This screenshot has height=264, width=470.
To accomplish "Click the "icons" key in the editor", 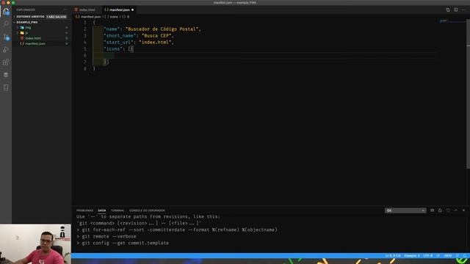I will coord(113,49).
